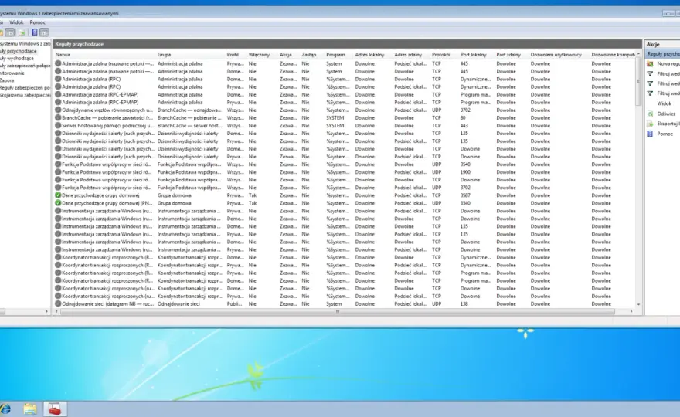Select Reguły wychodzące in the tree
Screen dimensions: 680x417
coord(17,59)
